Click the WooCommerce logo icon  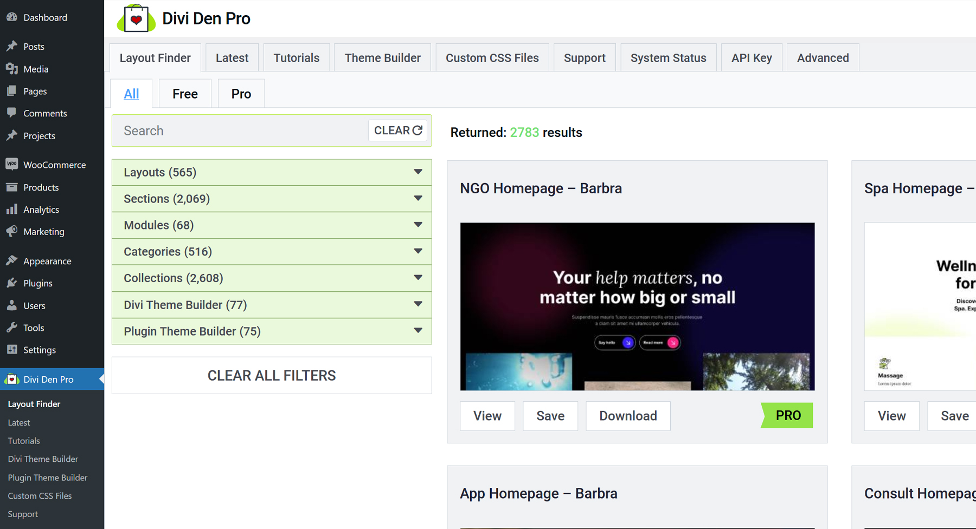click(x=12, y=164)
